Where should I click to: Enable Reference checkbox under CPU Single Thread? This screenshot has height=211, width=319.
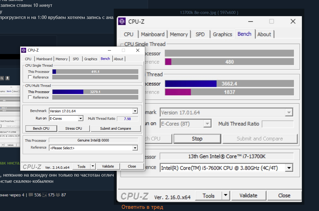30,77
